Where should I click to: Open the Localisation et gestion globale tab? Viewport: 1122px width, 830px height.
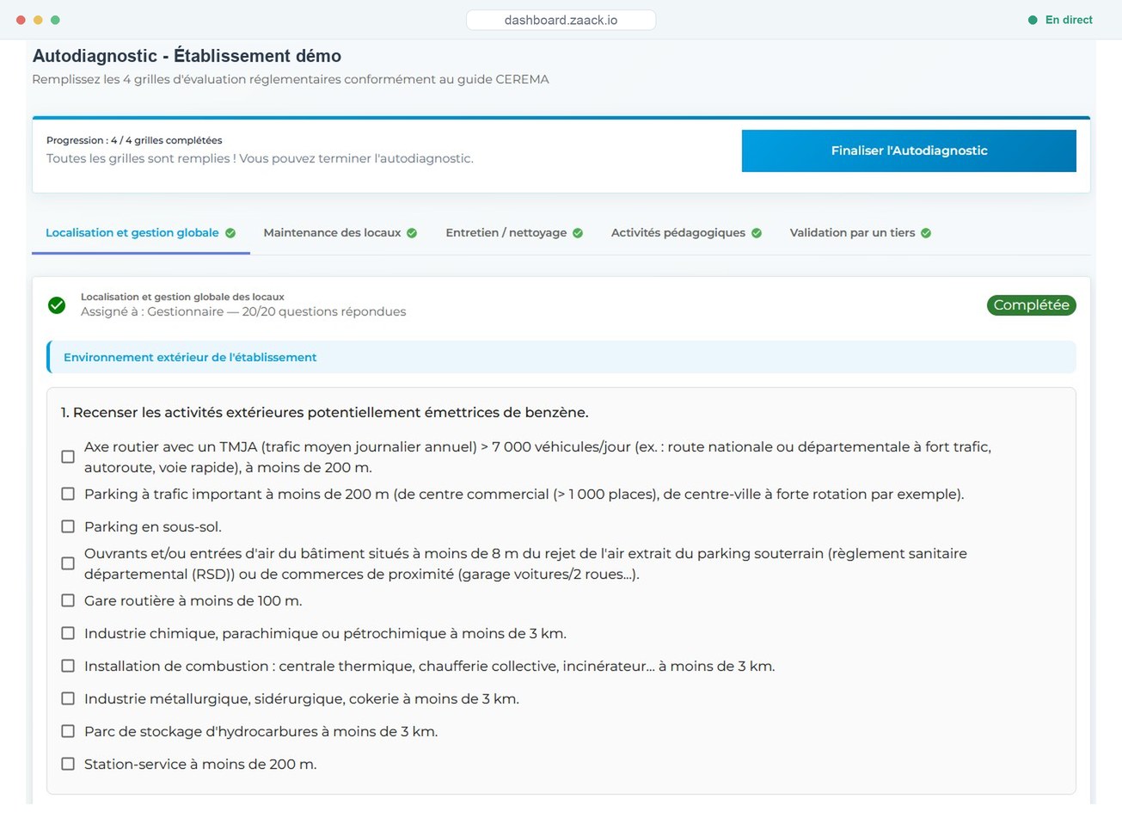[141, 233]
